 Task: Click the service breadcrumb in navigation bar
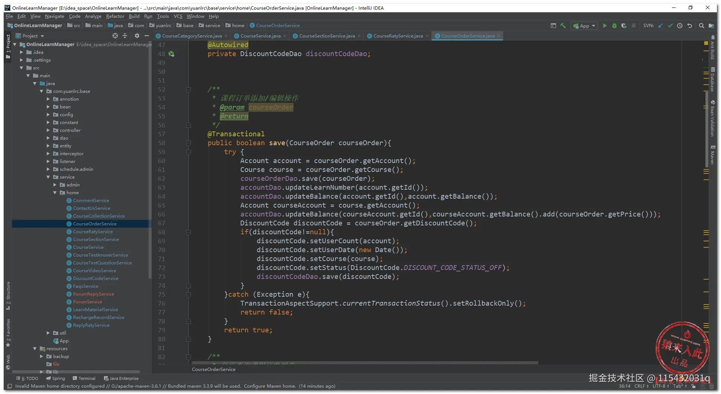212,26
